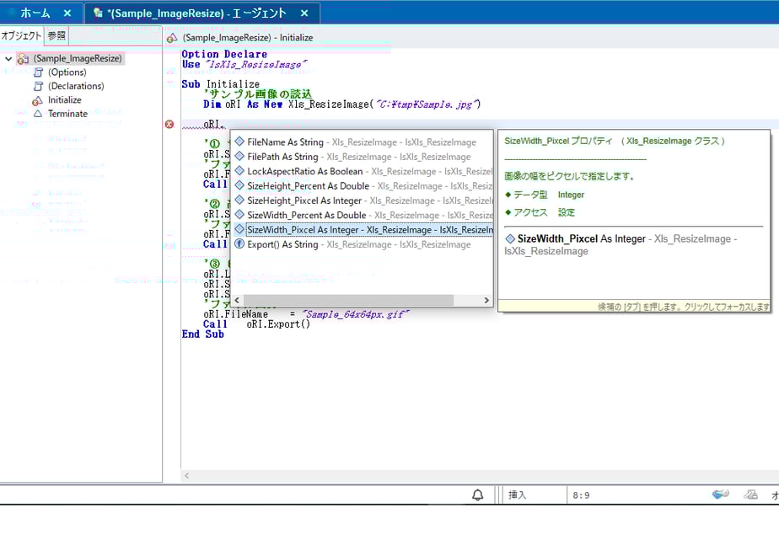The width and height of the screenshot is (779, 556).
Task: Click the Call oRI.Export() line
Action: (256, 324)
